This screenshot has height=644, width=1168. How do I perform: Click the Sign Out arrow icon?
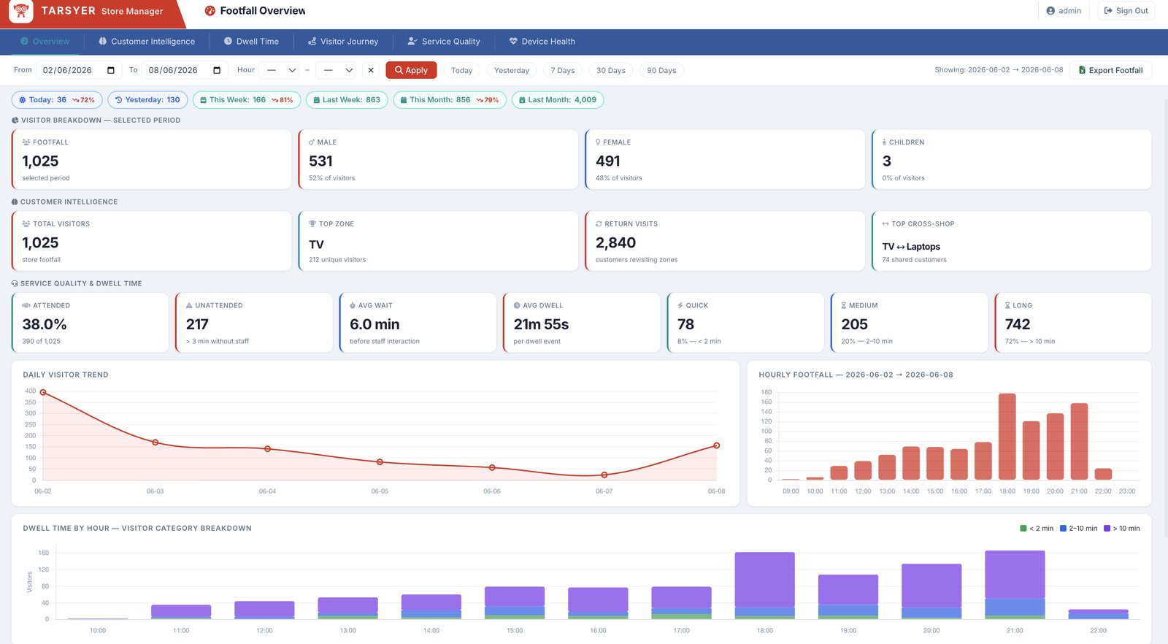(1108, 11)
